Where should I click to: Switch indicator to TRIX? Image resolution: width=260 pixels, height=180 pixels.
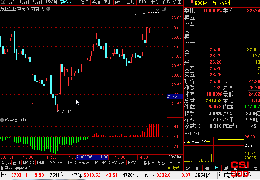coord(72,163)
